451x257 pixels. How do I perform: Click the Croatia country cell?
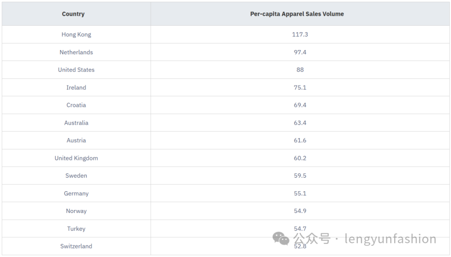[76, 105]
